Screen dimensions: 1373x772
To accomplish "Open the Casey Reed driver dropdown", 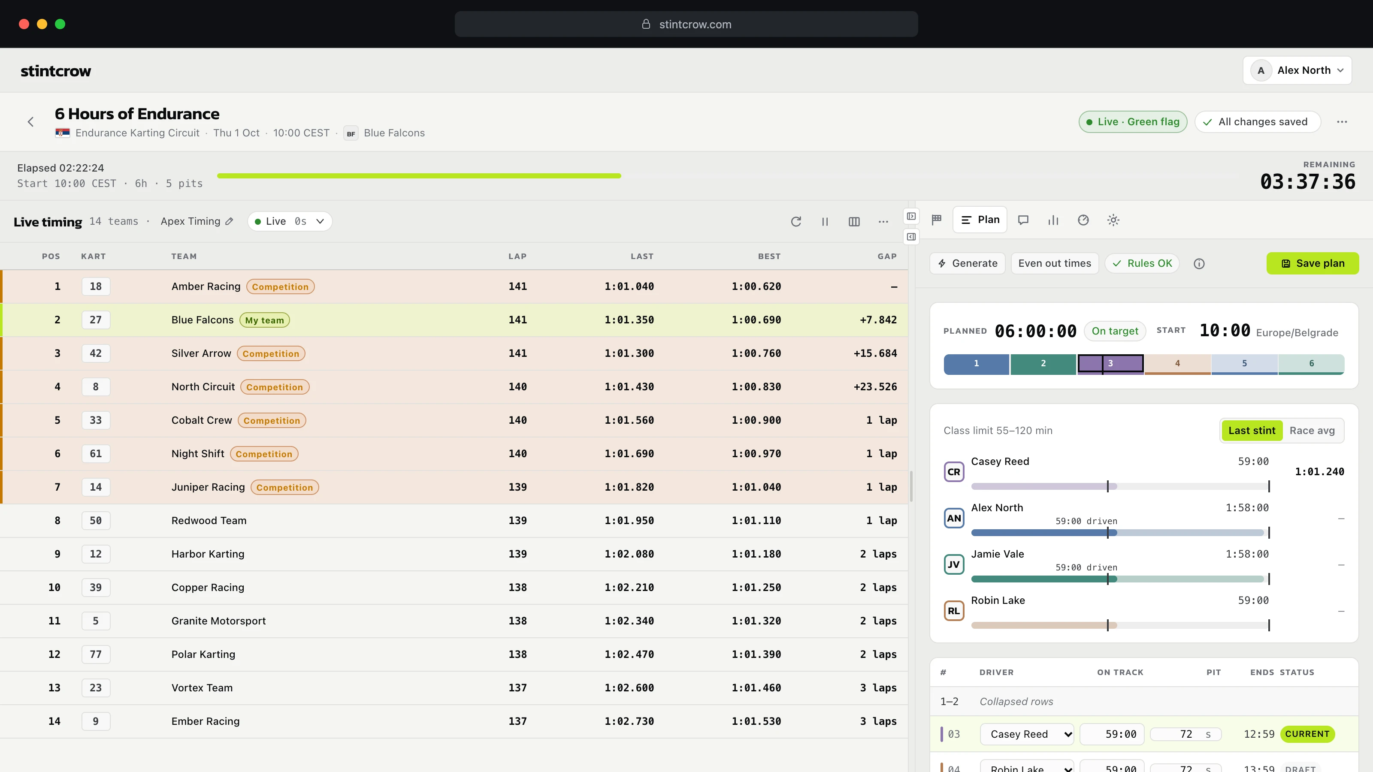I will [1027, 734].
